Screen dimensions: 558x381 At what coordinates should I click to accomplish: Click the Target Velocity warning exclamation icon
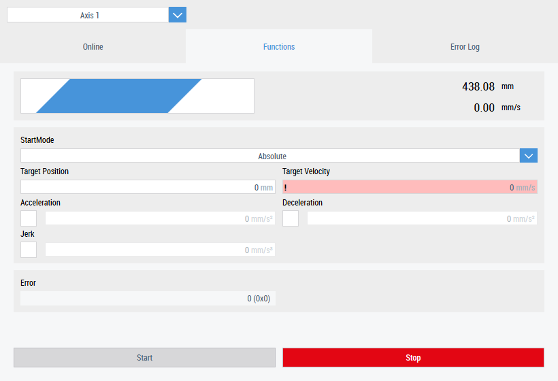tap(285, 188)
